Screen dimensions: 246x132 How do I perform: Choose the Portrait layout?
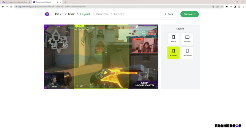173,39
